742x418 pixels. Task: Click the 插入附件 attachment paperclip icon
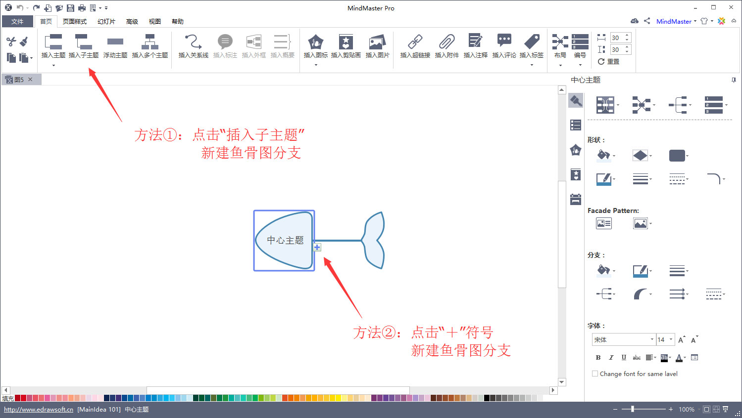coord(446,42)
